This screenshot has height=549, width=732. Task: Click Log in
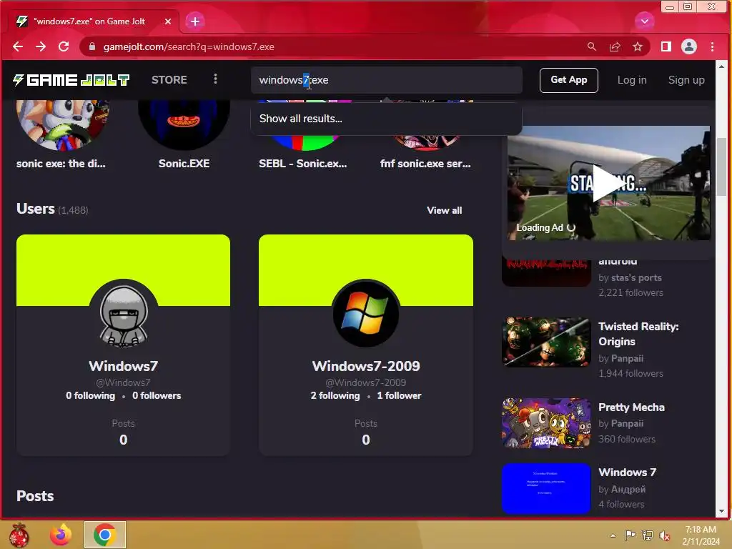(x=632, y=80)
